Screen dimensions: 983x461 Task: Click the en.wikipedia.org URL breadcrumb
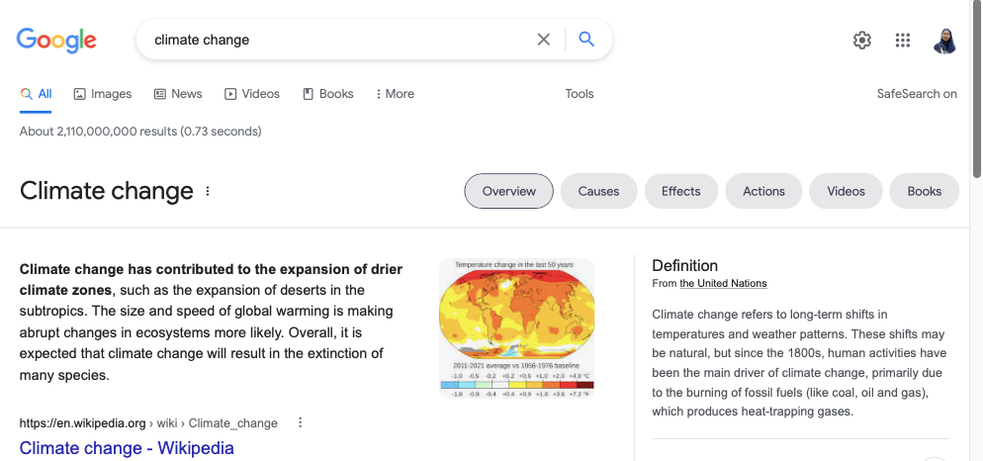(x=148, y=423)
